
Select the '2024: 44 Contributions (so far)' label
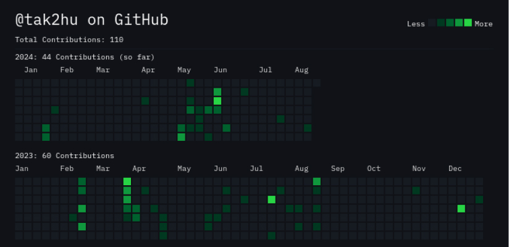point(85,57)
